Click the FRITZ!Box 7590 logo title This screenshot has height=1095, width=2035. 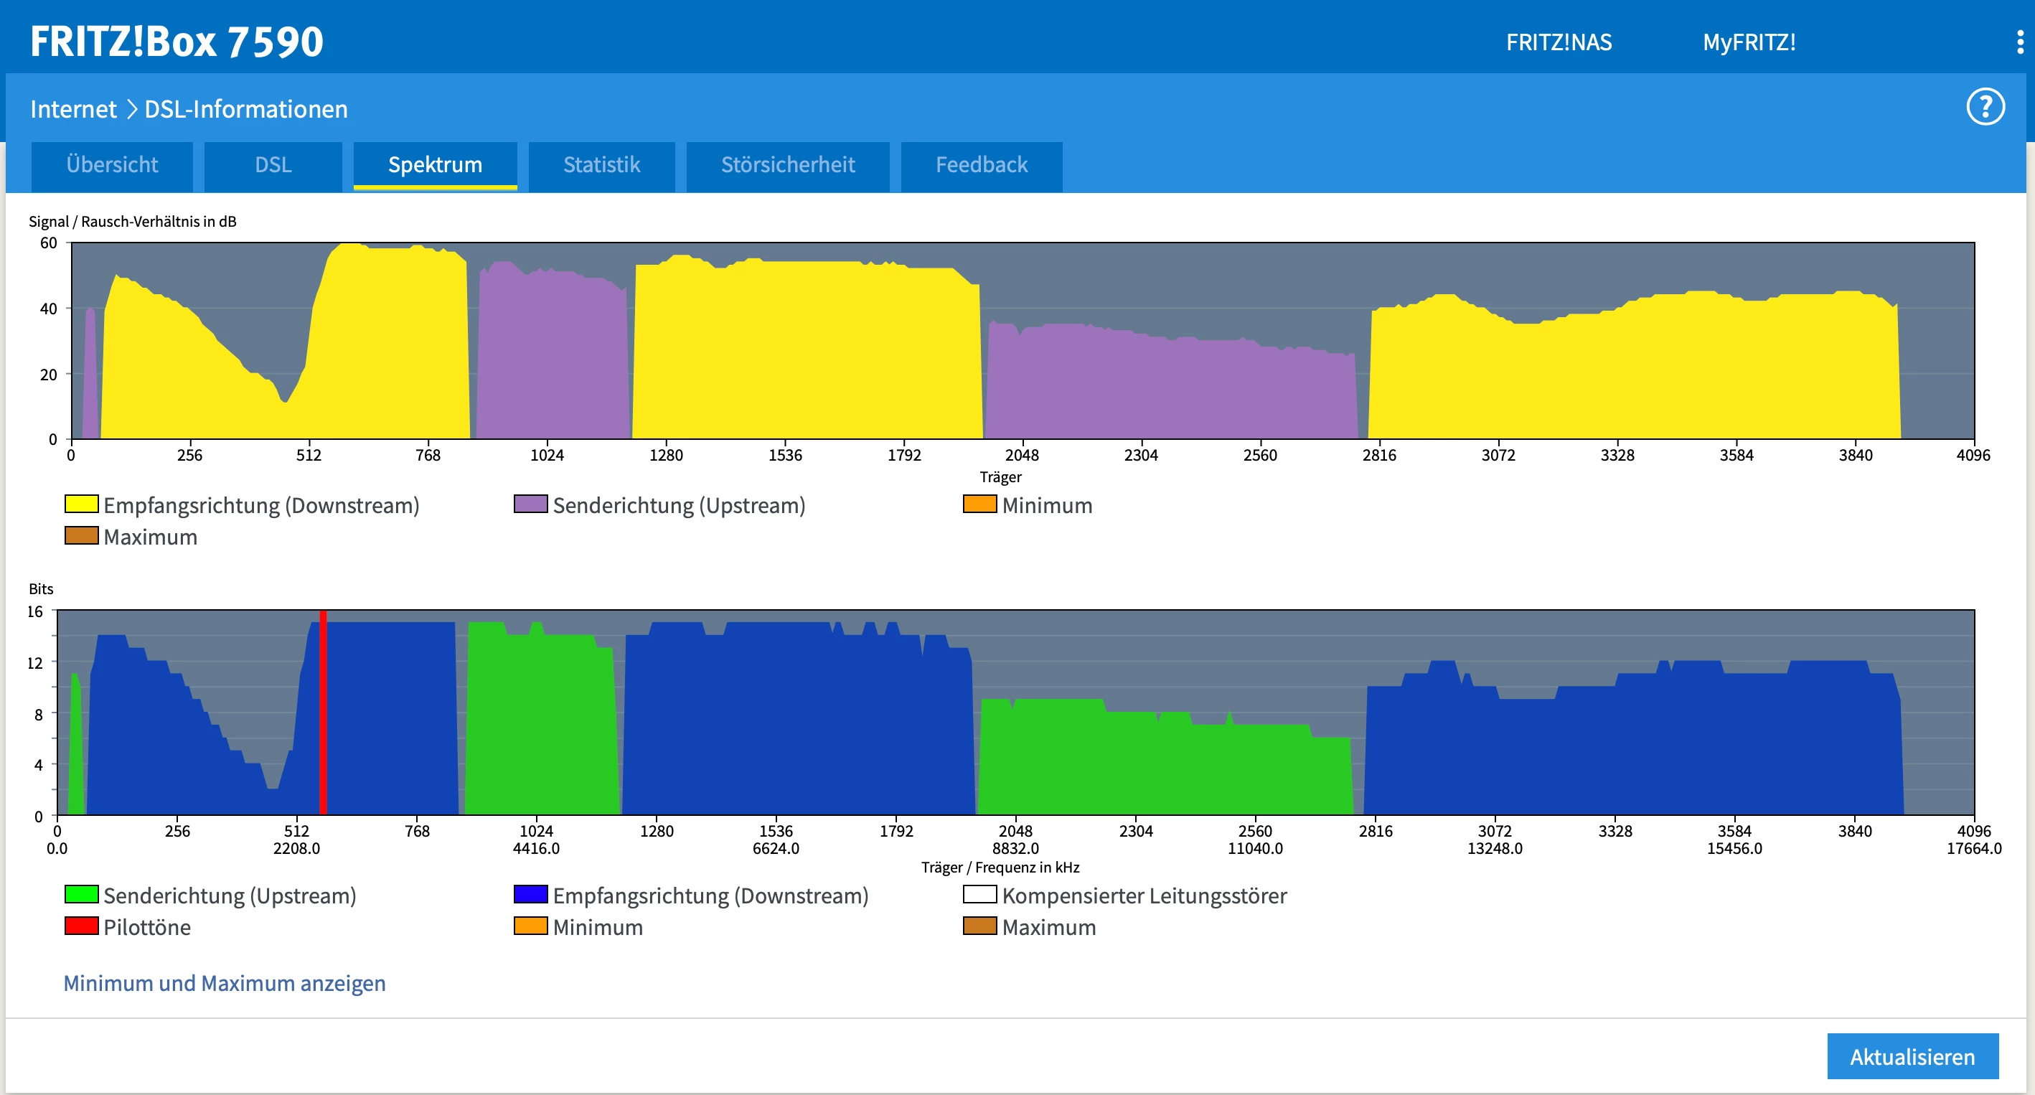pyautogui.click(x=177, y=42)
